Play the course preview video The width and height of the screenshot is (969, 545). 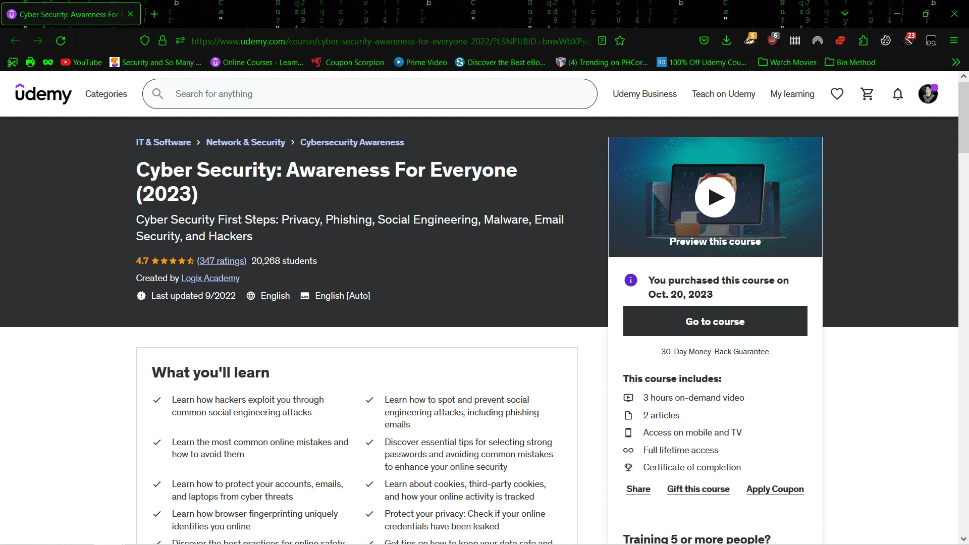715,197
